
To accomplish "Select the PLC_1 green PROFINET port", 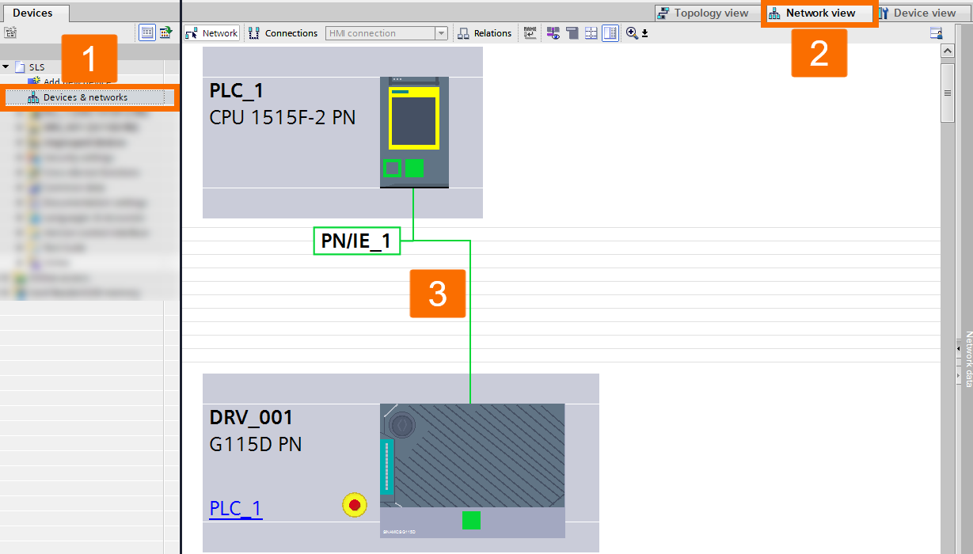I will click(414, 168).
